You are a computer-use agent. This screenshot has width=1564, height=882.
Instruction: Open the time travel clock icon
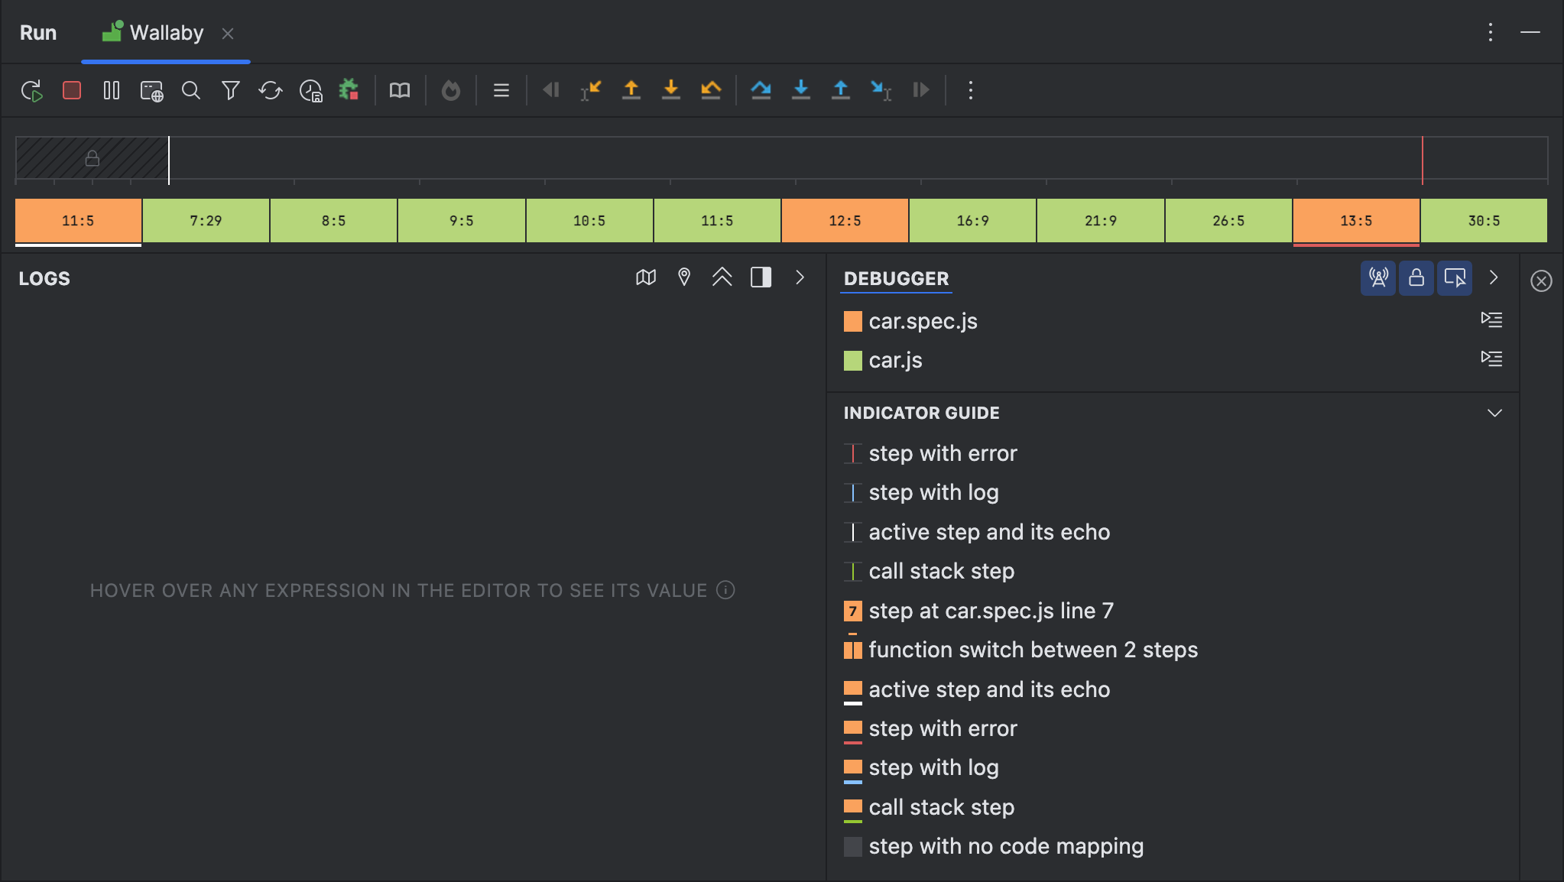pyautogui.click(x=310, y=90)
